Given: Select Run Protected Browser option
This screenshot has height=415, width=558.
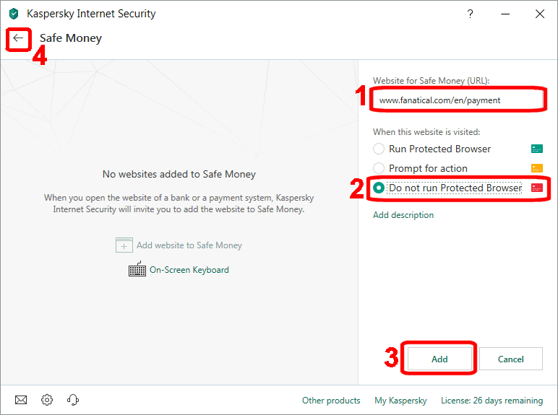Looking at the screenshot, I should 432,149.
